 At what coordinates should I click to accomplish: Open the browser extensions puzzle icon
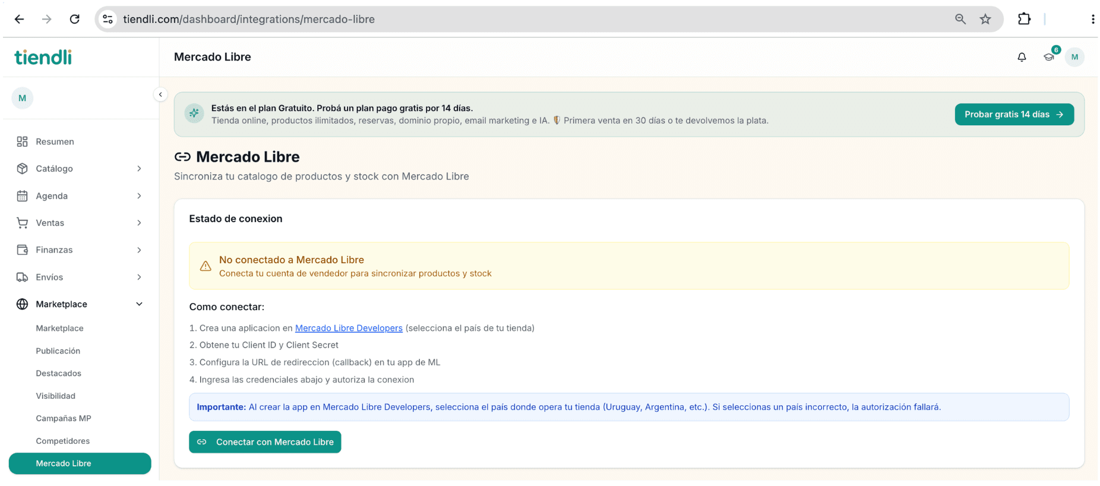(1024, 19)
